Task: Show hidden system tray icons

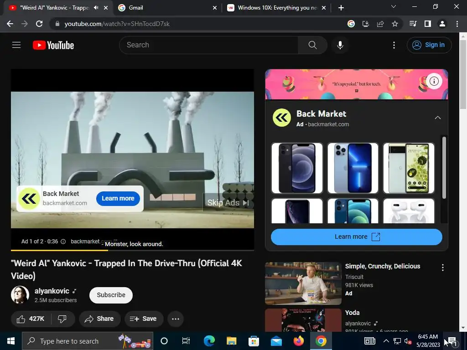Action: tap(386, 341)
